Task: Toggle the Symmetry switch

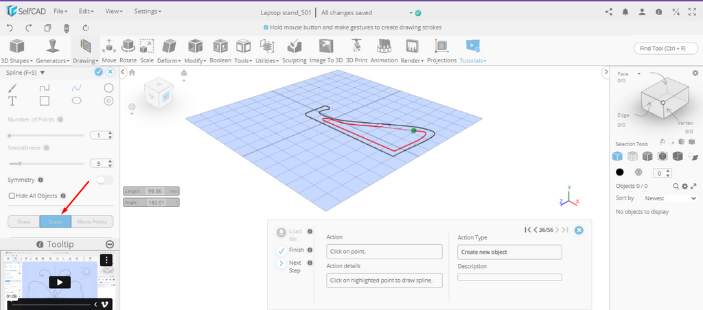Action: click(104, 180)
